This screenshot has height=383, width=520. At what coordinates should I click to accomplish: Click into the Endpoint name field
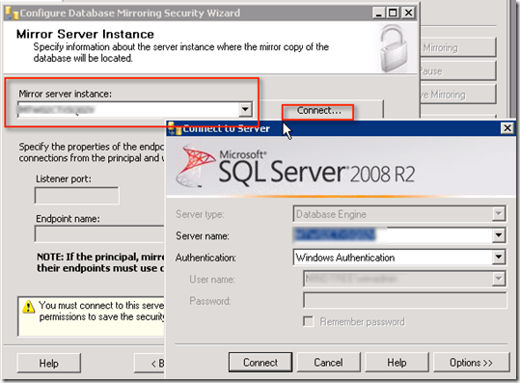99,233
